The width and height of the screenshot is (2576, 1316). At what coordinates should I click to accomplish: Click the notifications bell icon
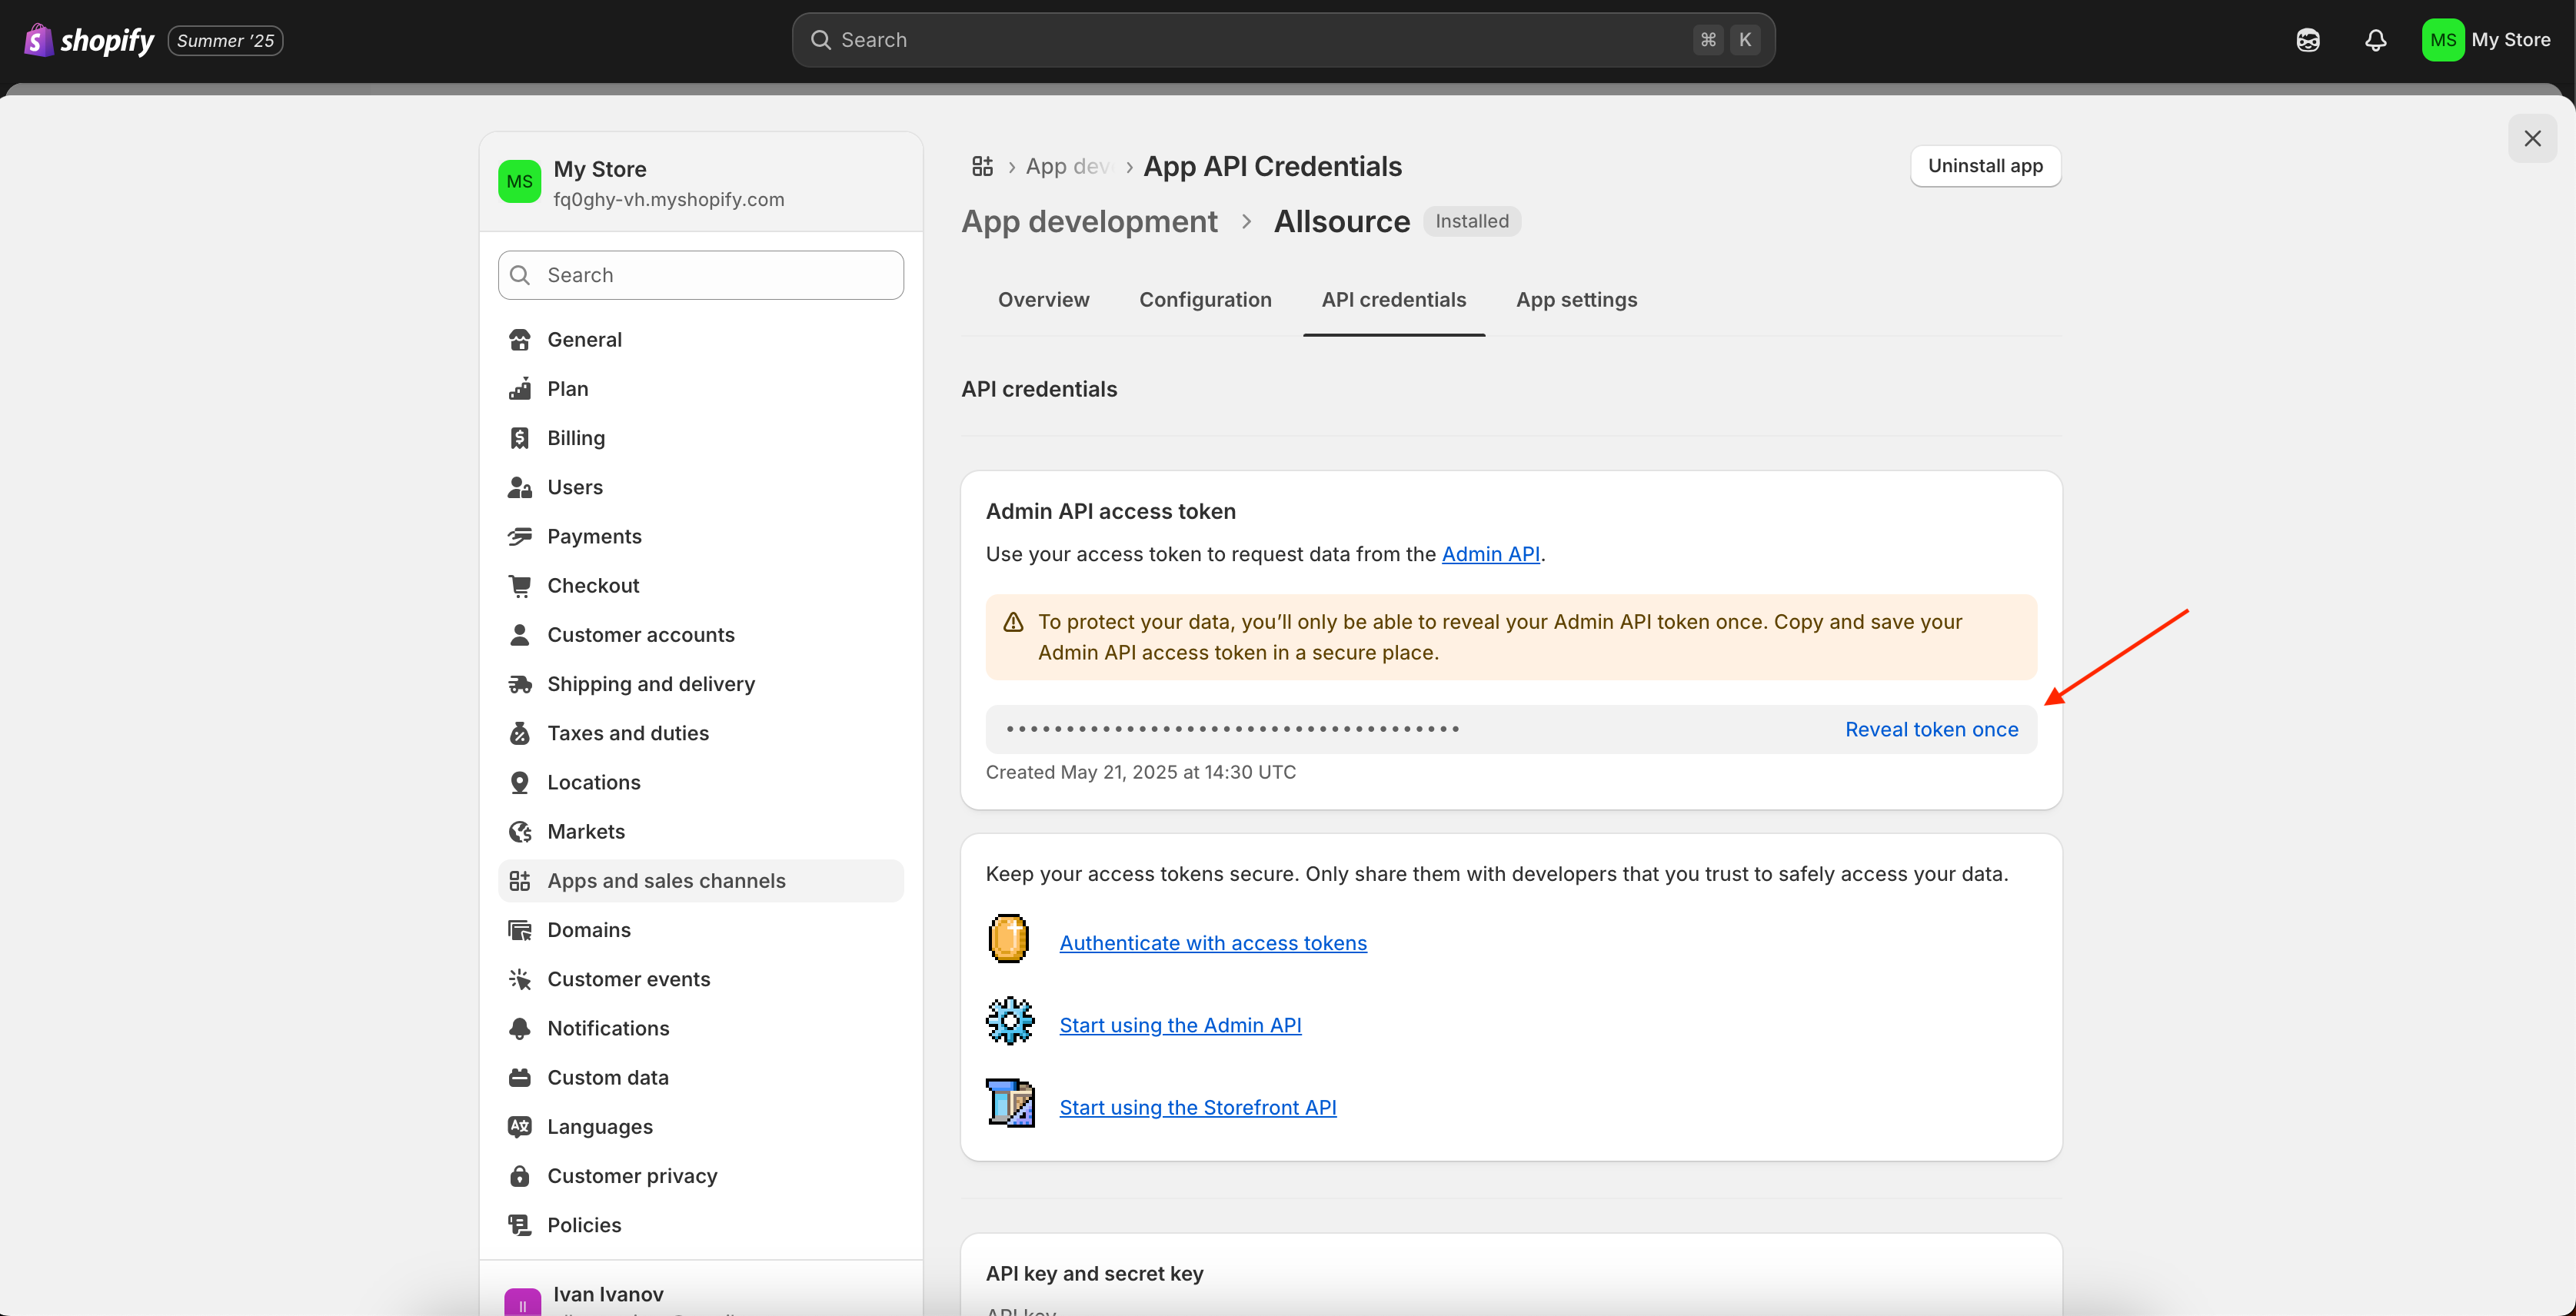click(x=2375, y=40)
